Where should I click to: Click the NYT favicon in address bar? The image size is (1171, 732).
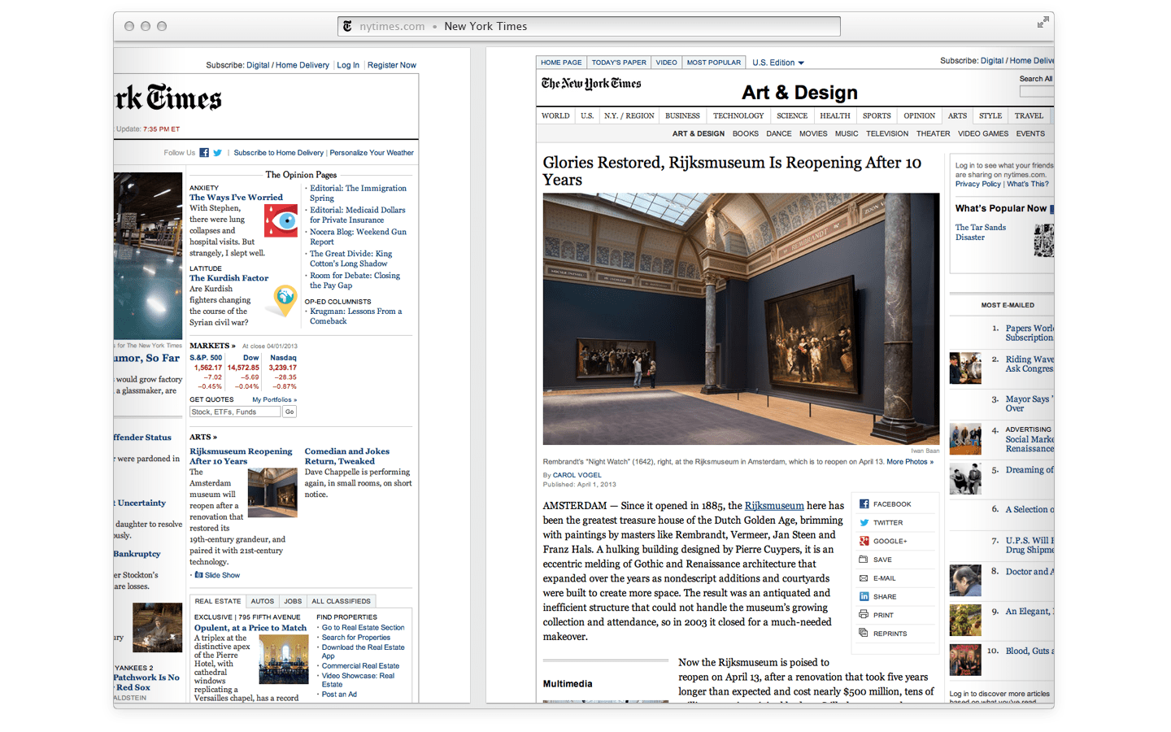[348, 26]
